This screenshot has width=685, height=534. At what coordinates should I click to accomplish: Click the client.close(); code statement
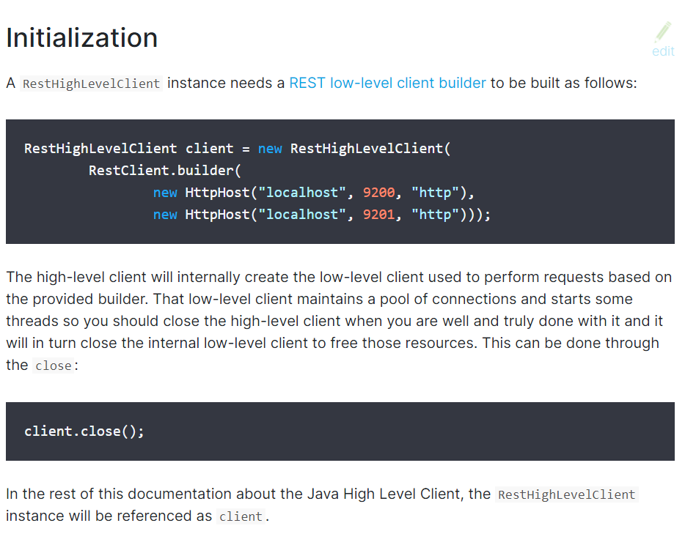[84, 431]
